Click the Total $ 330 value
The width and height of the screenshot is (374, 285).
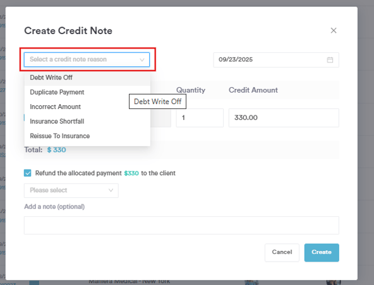(56, 150)
